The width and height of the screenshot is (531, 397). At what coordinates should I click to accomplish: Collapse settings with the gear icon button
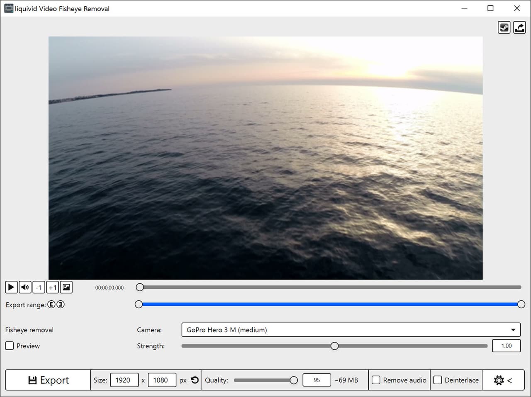pos(503,380)
